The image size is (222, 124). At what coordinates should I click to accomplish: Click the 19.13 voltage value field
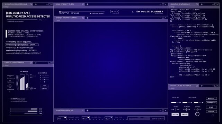coord(85,118)
